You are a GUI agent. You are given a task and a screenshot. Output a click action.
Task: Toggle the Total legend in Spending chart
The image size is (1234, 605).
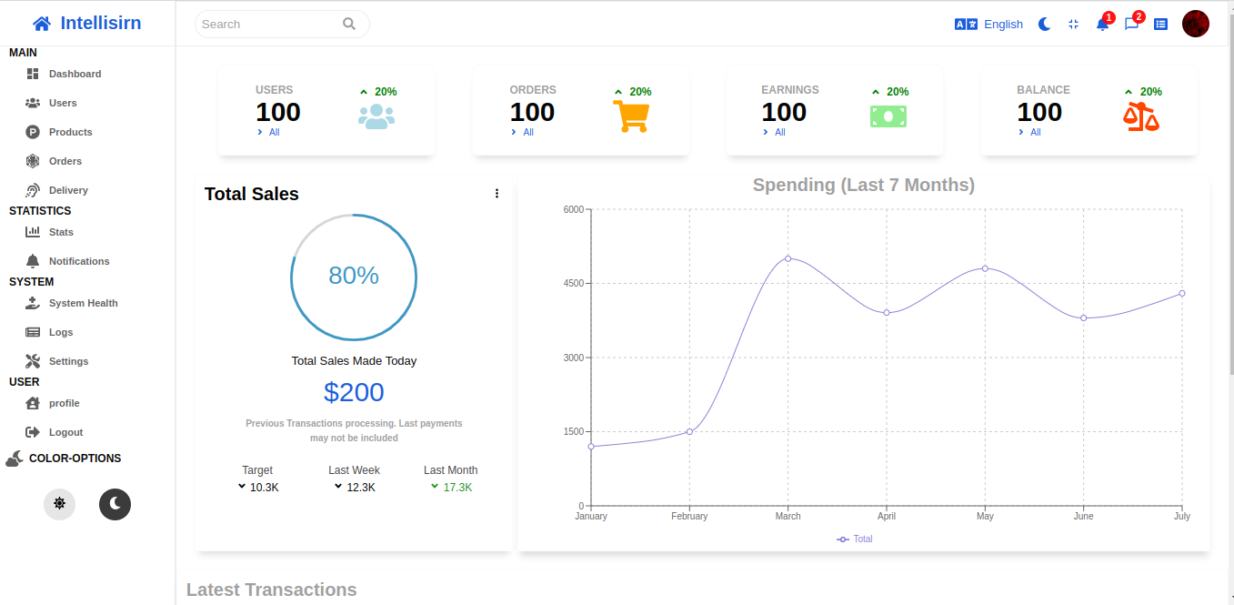855,539
